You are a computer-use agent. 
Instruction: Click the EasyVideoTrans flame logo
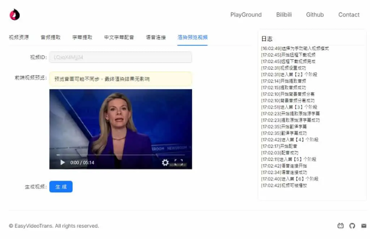pyautogui.click(x=14, y=14)
